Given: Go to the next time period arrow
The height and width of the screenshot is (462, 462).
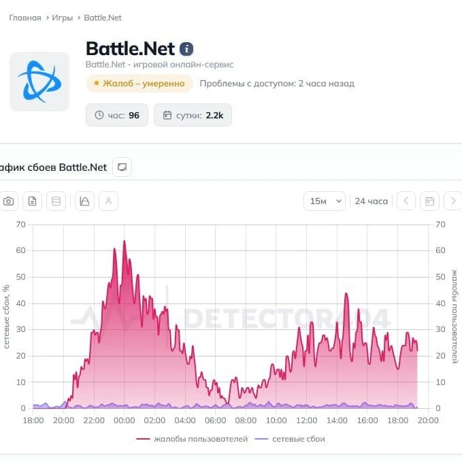Looking at the screenshot, I should (x=453, y=201).
